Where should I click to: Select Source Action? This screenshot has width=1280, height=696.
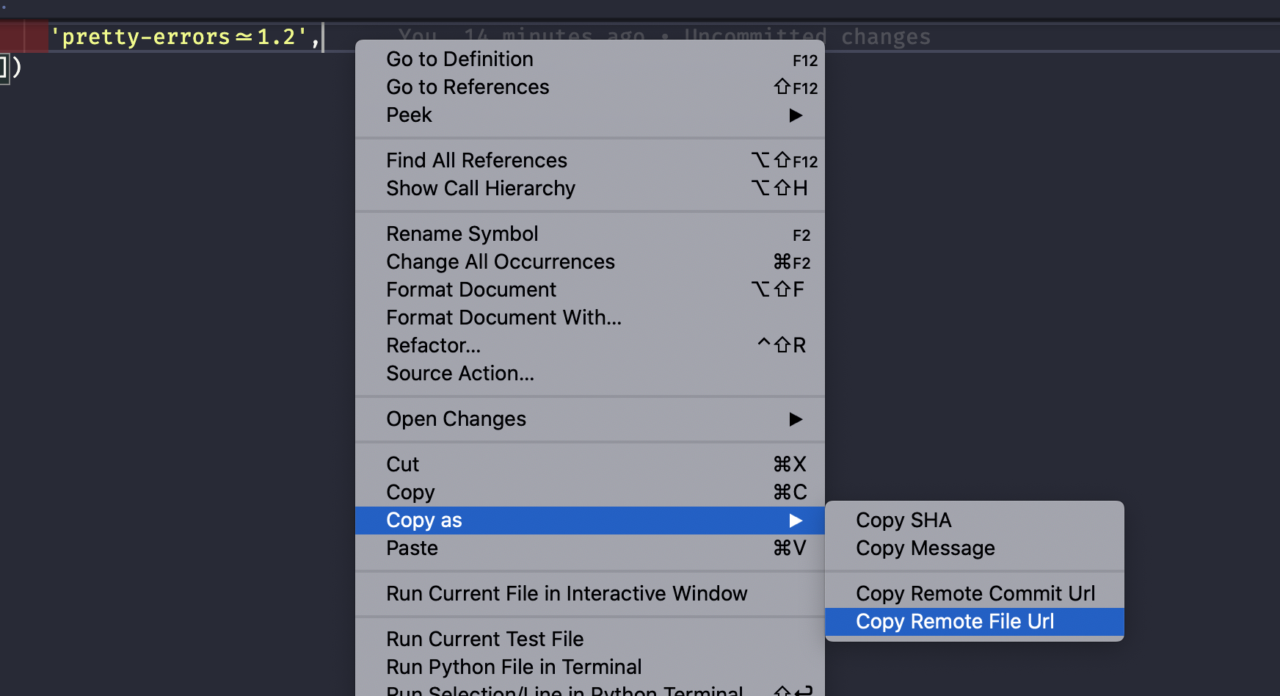pyautogui.click(x=460, y=373)
